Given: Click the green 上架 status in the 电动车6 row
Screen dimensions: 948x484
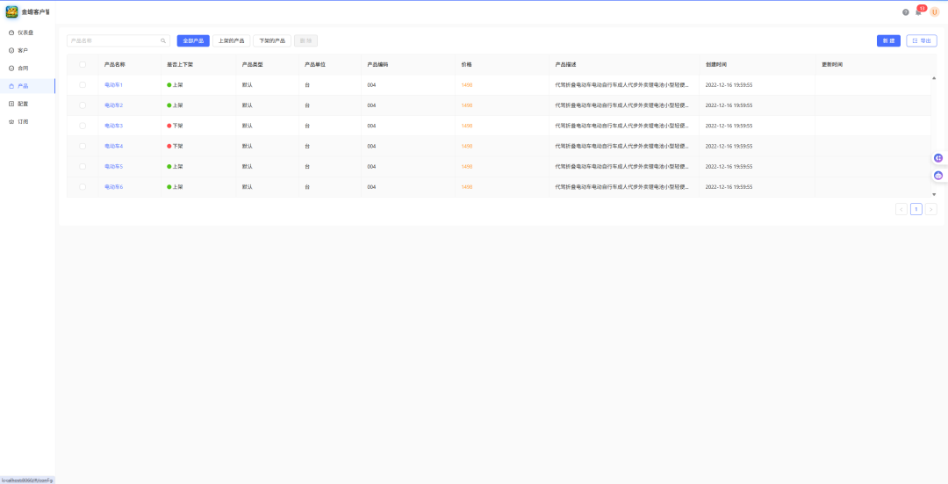Looking at the screenshot, I should pos(175,187).
